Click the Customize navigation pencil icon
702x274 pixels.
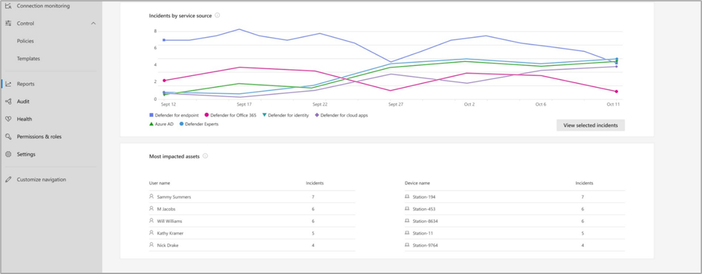8,179
